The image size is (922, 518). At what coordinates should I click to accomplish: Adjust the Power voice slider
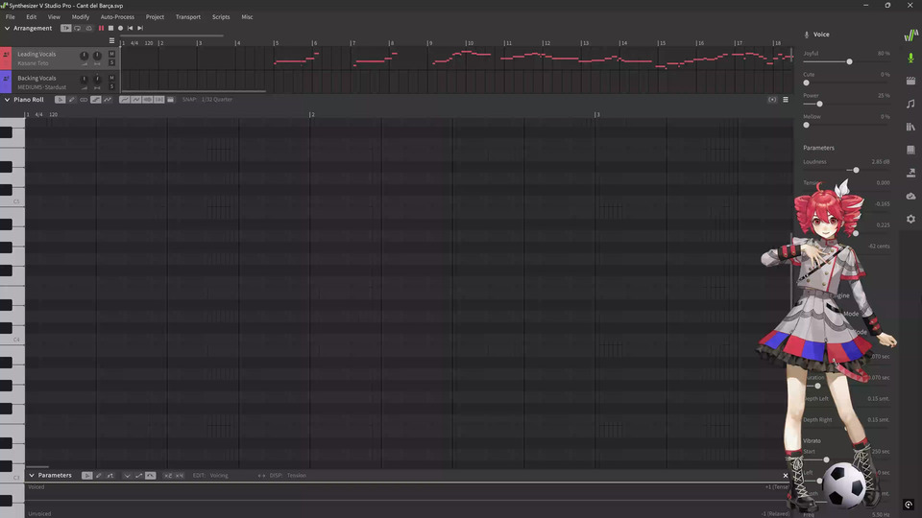coord(819,104)
